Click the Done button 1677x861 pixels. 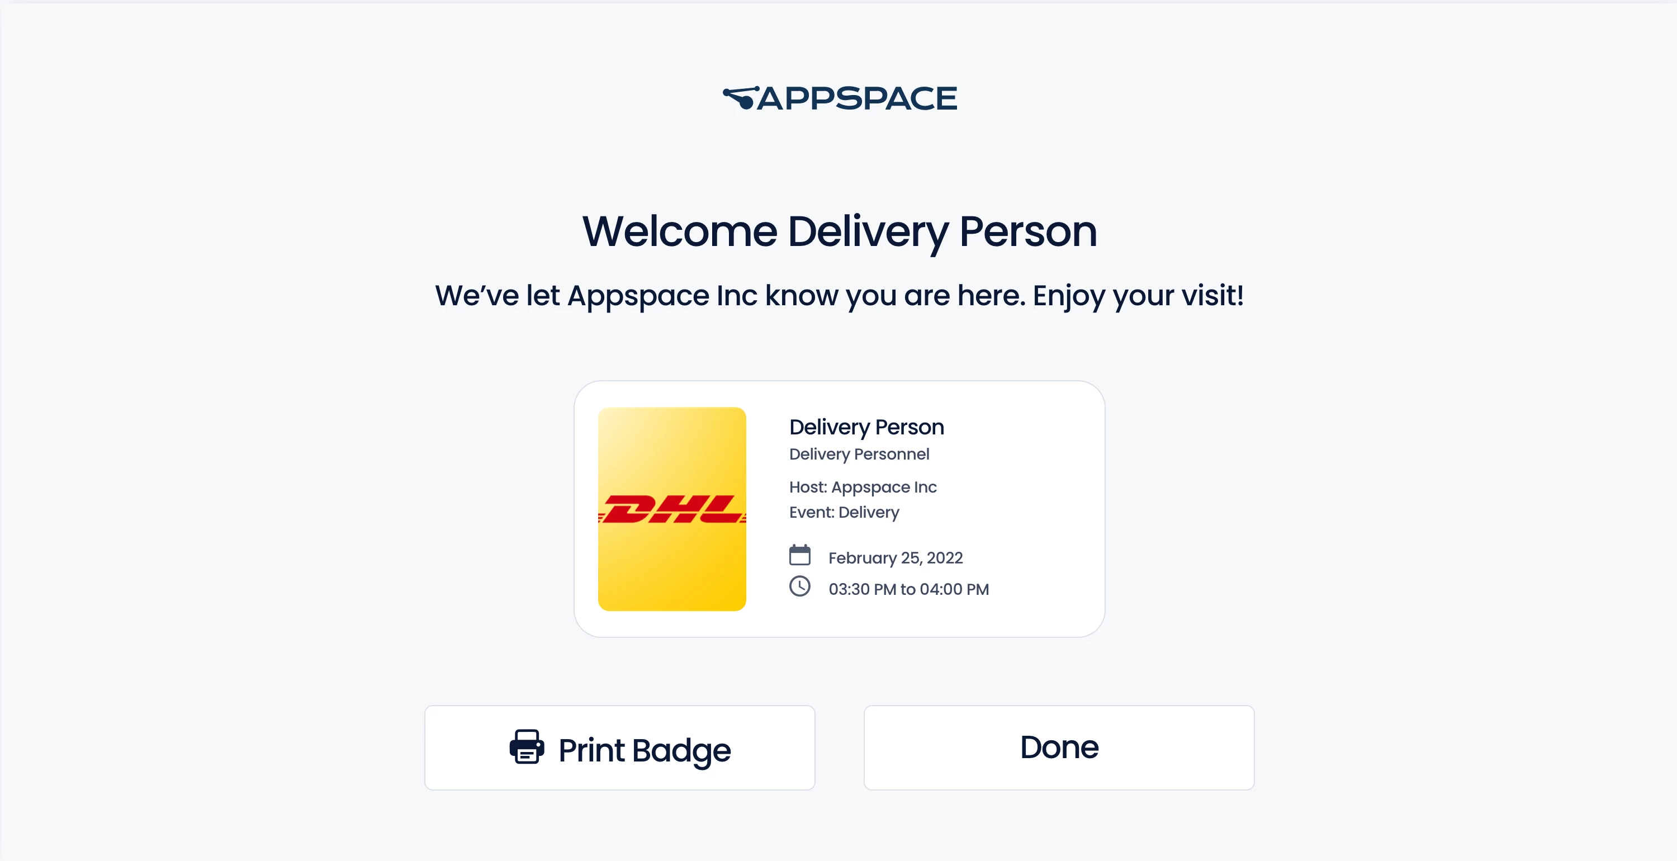pyautogui.click(x=1059, y=748)
